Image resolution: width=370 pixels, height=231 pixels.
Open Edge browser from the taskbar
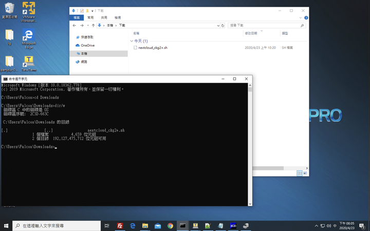pyautogui.click(x=133, y=226)
